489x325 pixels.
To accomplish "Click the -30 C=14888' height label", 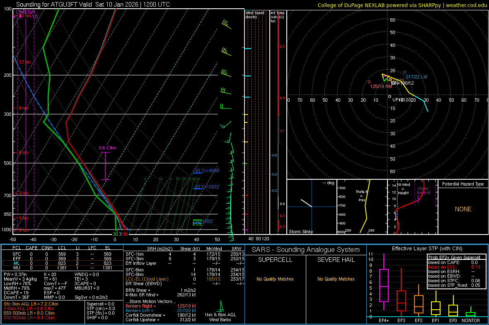I will click(x=206, y=171).
